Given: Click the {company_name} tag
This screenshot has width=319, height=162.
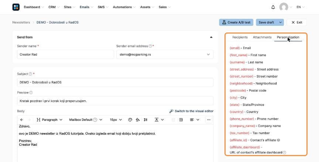Looking at the screenshot, I should (242, 126).
